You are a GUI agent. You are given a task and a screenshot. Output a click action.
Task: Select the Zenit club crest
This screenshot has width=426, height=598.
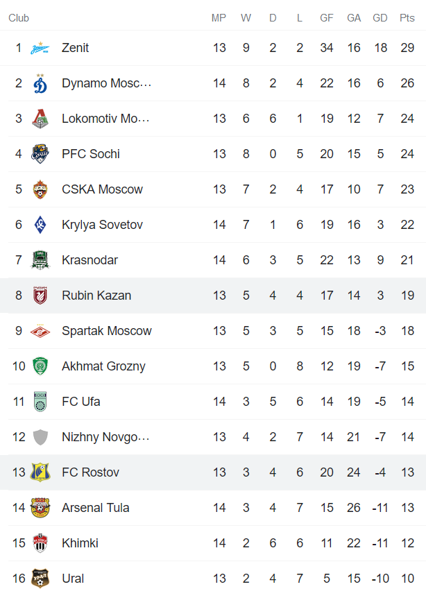pos(42,48)
